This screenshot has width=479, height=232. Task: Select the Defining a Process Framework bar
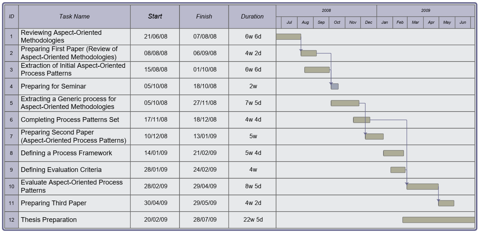coord(394,153)
